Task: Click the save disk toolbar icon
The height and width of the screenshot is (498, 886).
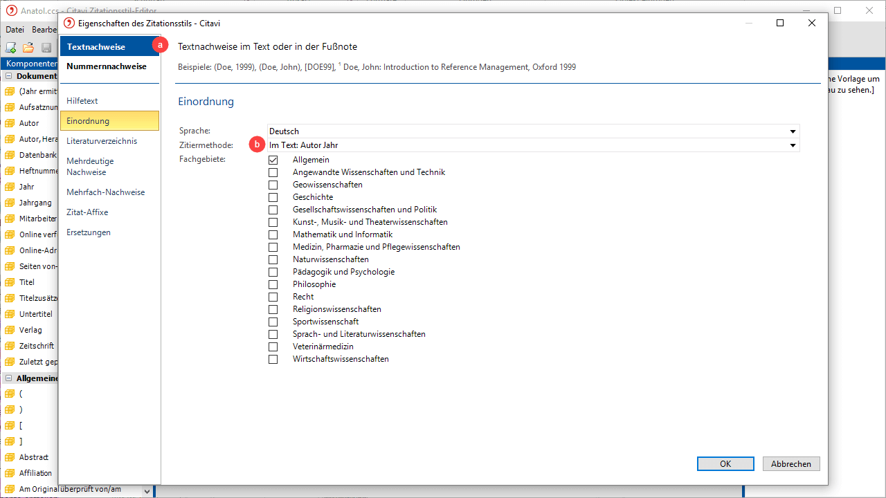Action: coord(46,48)
